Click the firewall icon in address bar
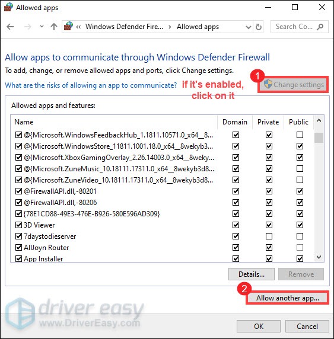Screen dimensions: 334x339 [68, 27]
